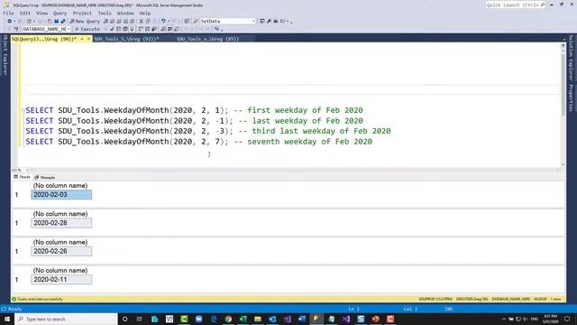Click the 'seventh weekday of Feb 2020' comment
The height and width of the screenshot is (325, 577).
click(303, 142)
